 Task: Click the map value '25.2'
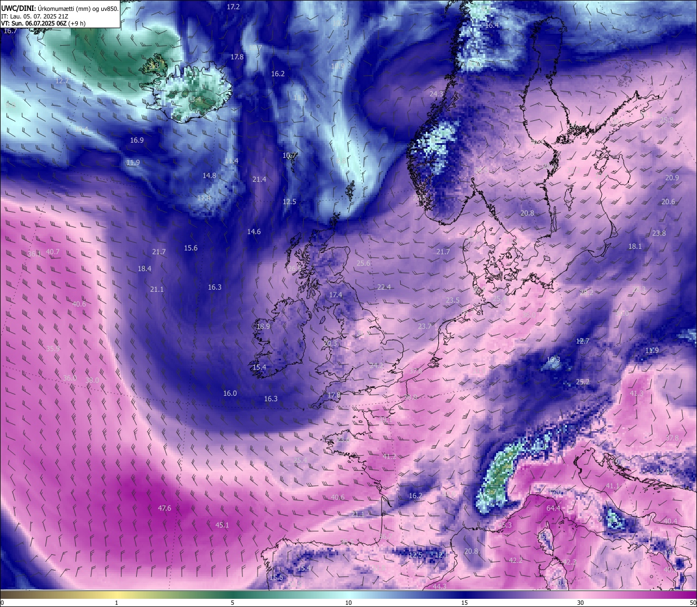pyautogui.click(x=583, y=382)
